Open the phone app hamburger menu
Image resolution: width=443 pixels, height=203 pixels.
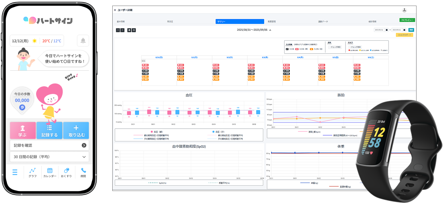pyautogui.click(x=15, y=172)
